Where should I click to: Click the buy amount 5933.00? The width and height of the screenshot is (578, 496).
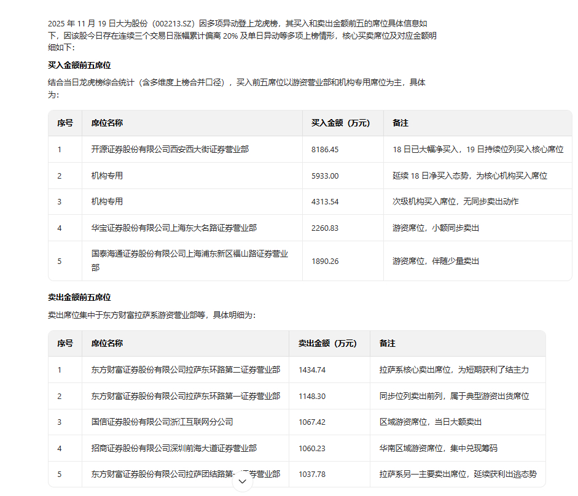[325, 176]
